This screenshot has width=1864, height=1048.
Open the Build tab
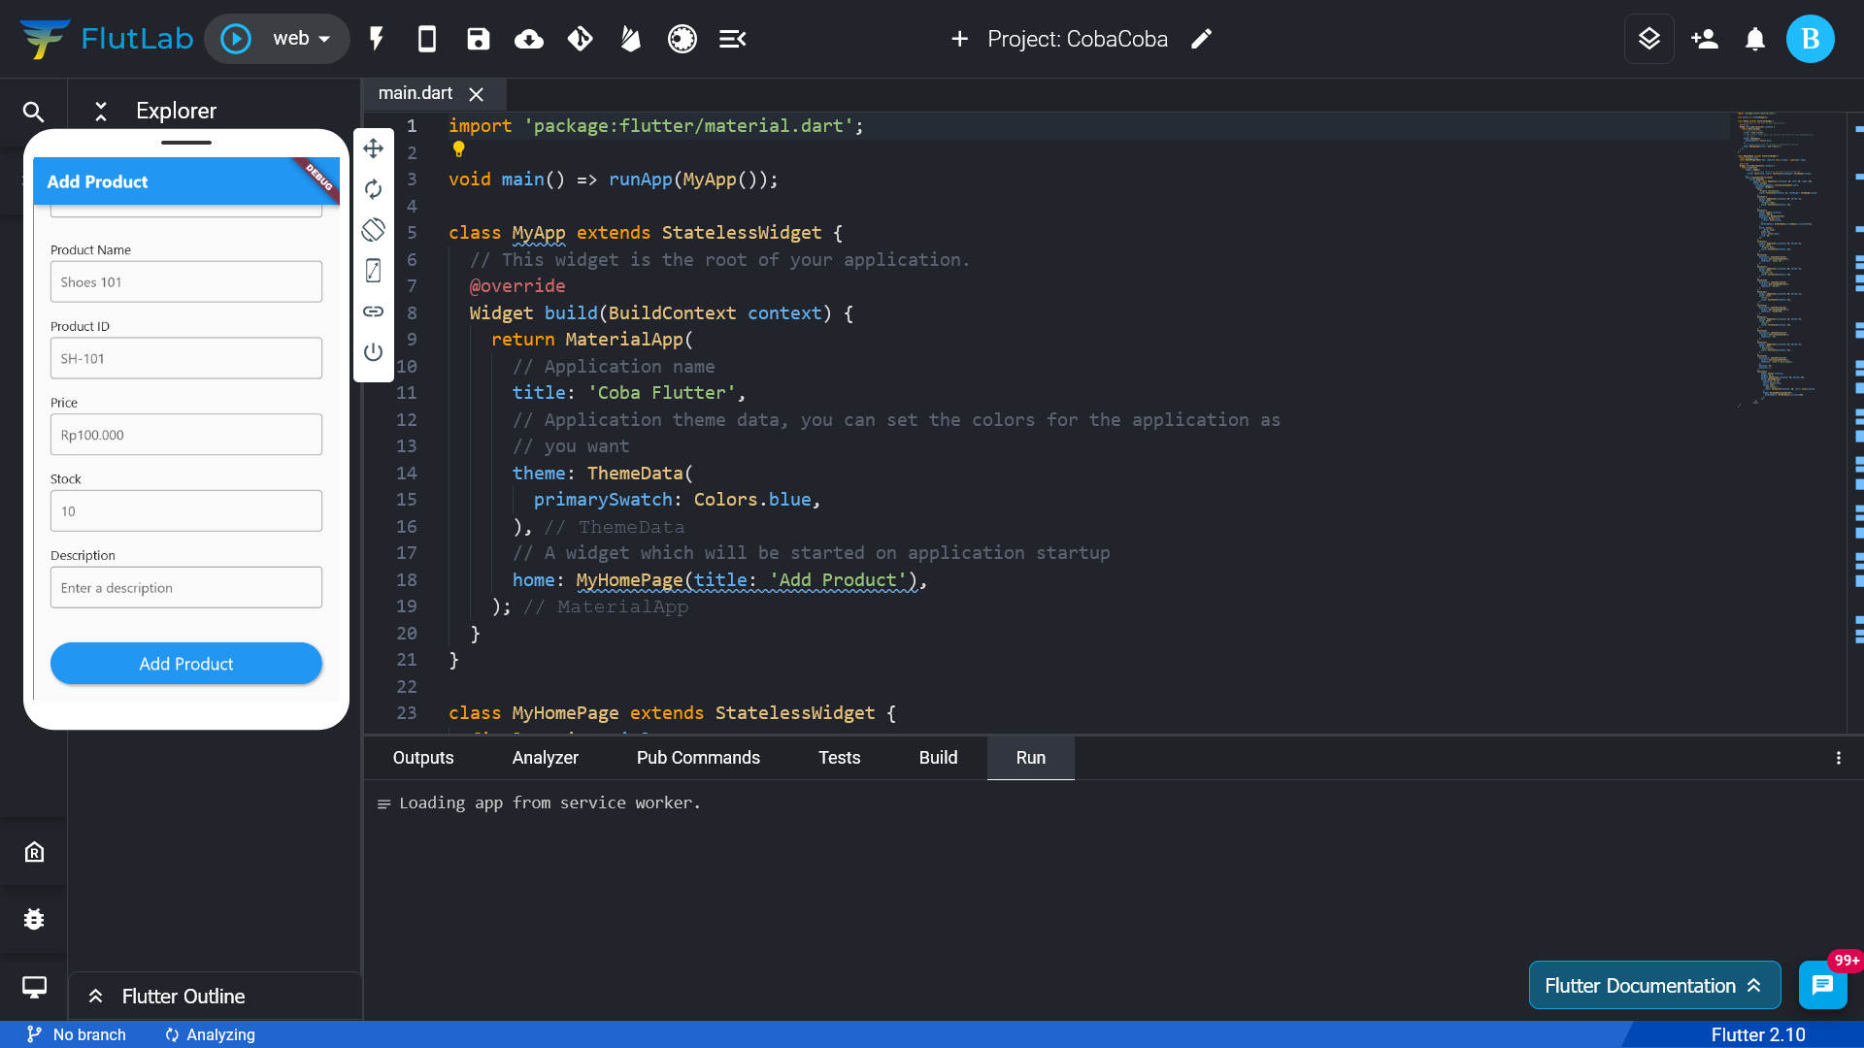coord(939,758)
